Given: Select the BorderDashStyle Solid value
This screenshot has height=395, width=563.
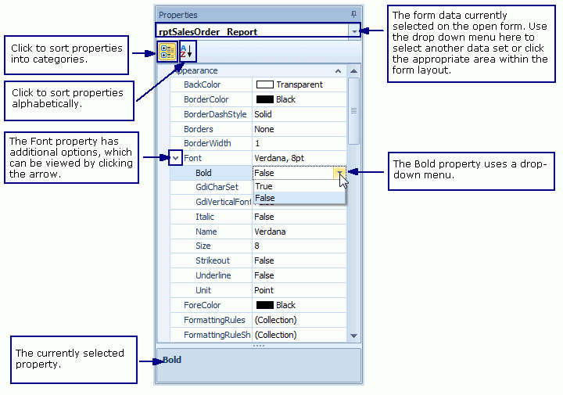Looking at the screenshot, I should pos(264,114).
